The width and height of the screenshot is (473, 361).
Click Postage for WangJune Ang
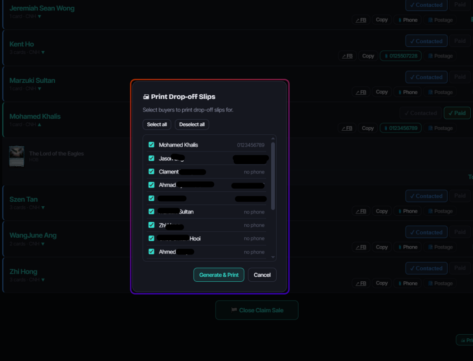(x=440, y=247)
